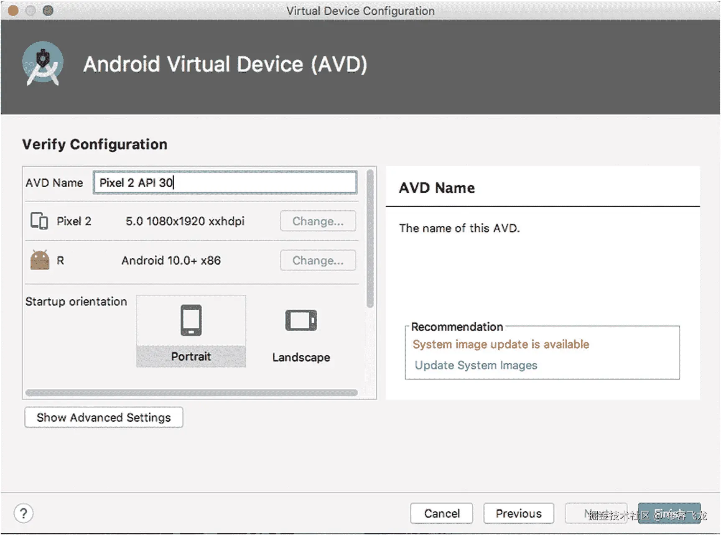Click the horizontal scrollbar of the configuration panel
721x535 pixels.
pyautogui.click(x=191, y=392)
